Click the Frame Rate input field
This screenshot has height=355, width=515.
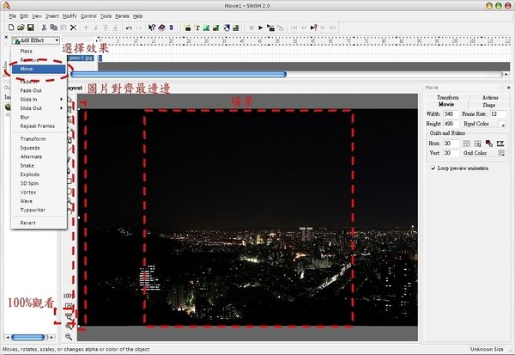pos(497,114)
